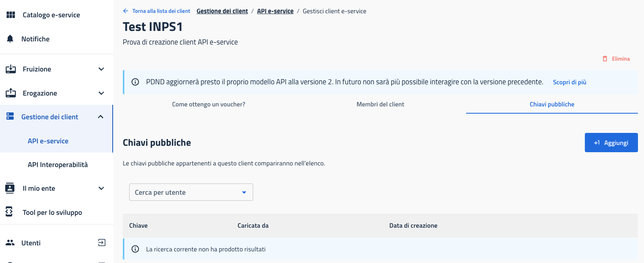Click the Fruizione download-box icon
This screenshot has height=263, width=644.
(11, 69)
